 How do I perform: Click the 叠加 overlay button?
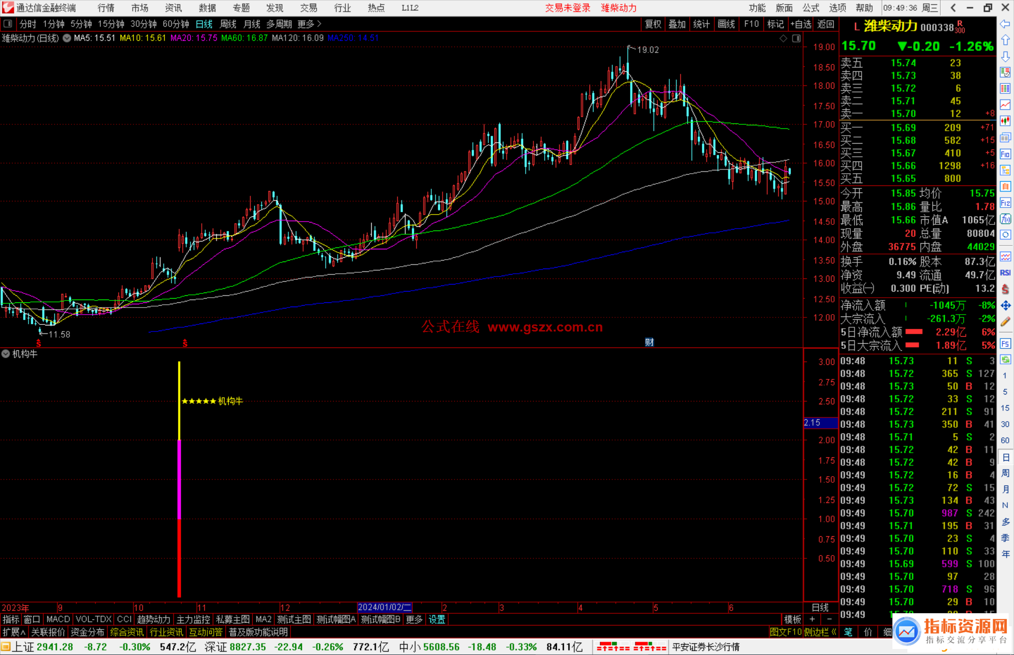point(677,24)
